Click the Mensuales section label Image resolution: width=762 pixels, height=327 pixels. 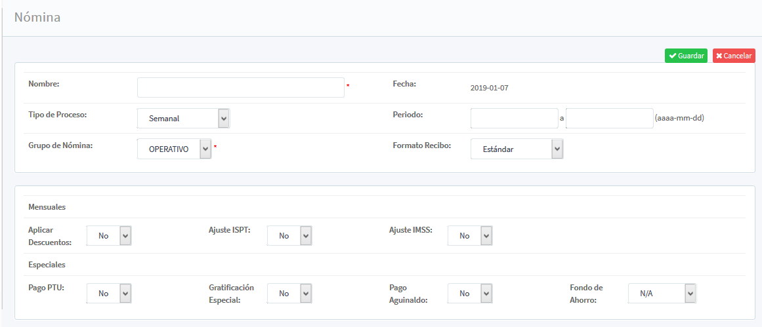[47, 207]
